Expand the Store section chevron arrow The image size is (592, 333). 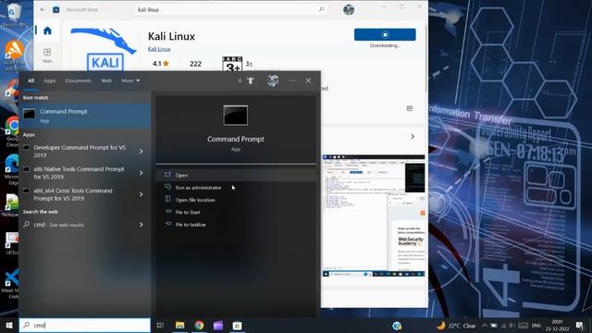[413, 136]
